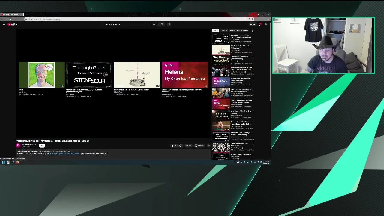Click sidebar title 'My Chemical Romance - I'm Not Okay' official
This screenshot has height=216, width=384.
click(x=241, y=69)
